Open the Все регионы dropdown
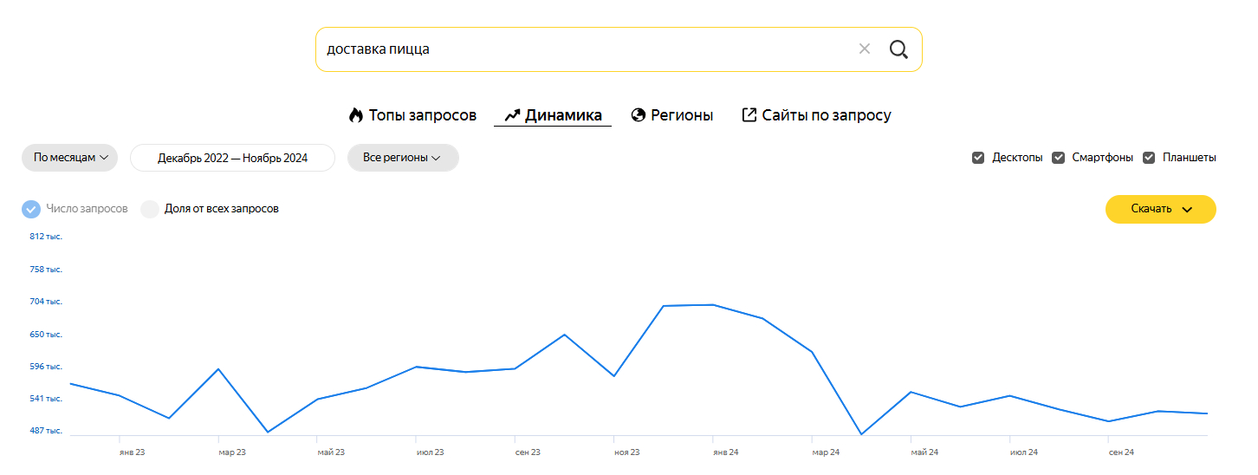The height and width of the screenshot is (475, 1258). (x=402, y=158)
